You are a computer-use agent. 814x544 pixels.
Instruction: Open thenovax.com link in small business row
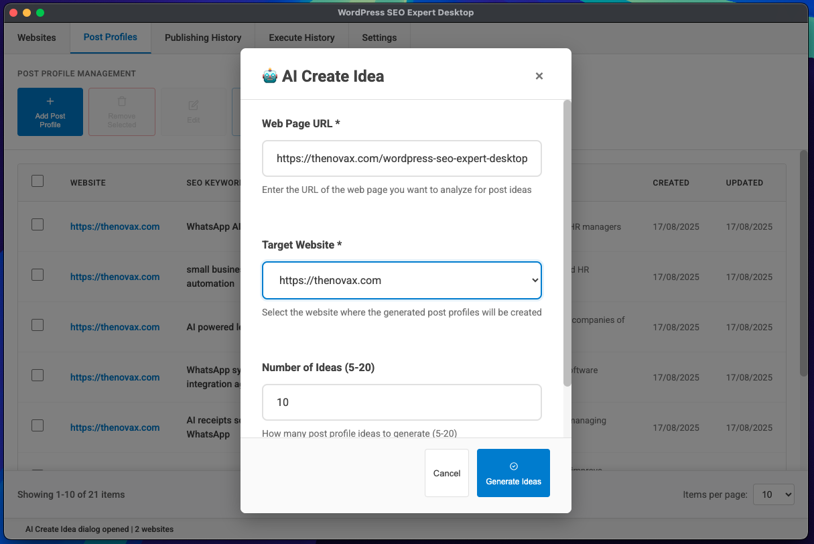coord(115,277)
